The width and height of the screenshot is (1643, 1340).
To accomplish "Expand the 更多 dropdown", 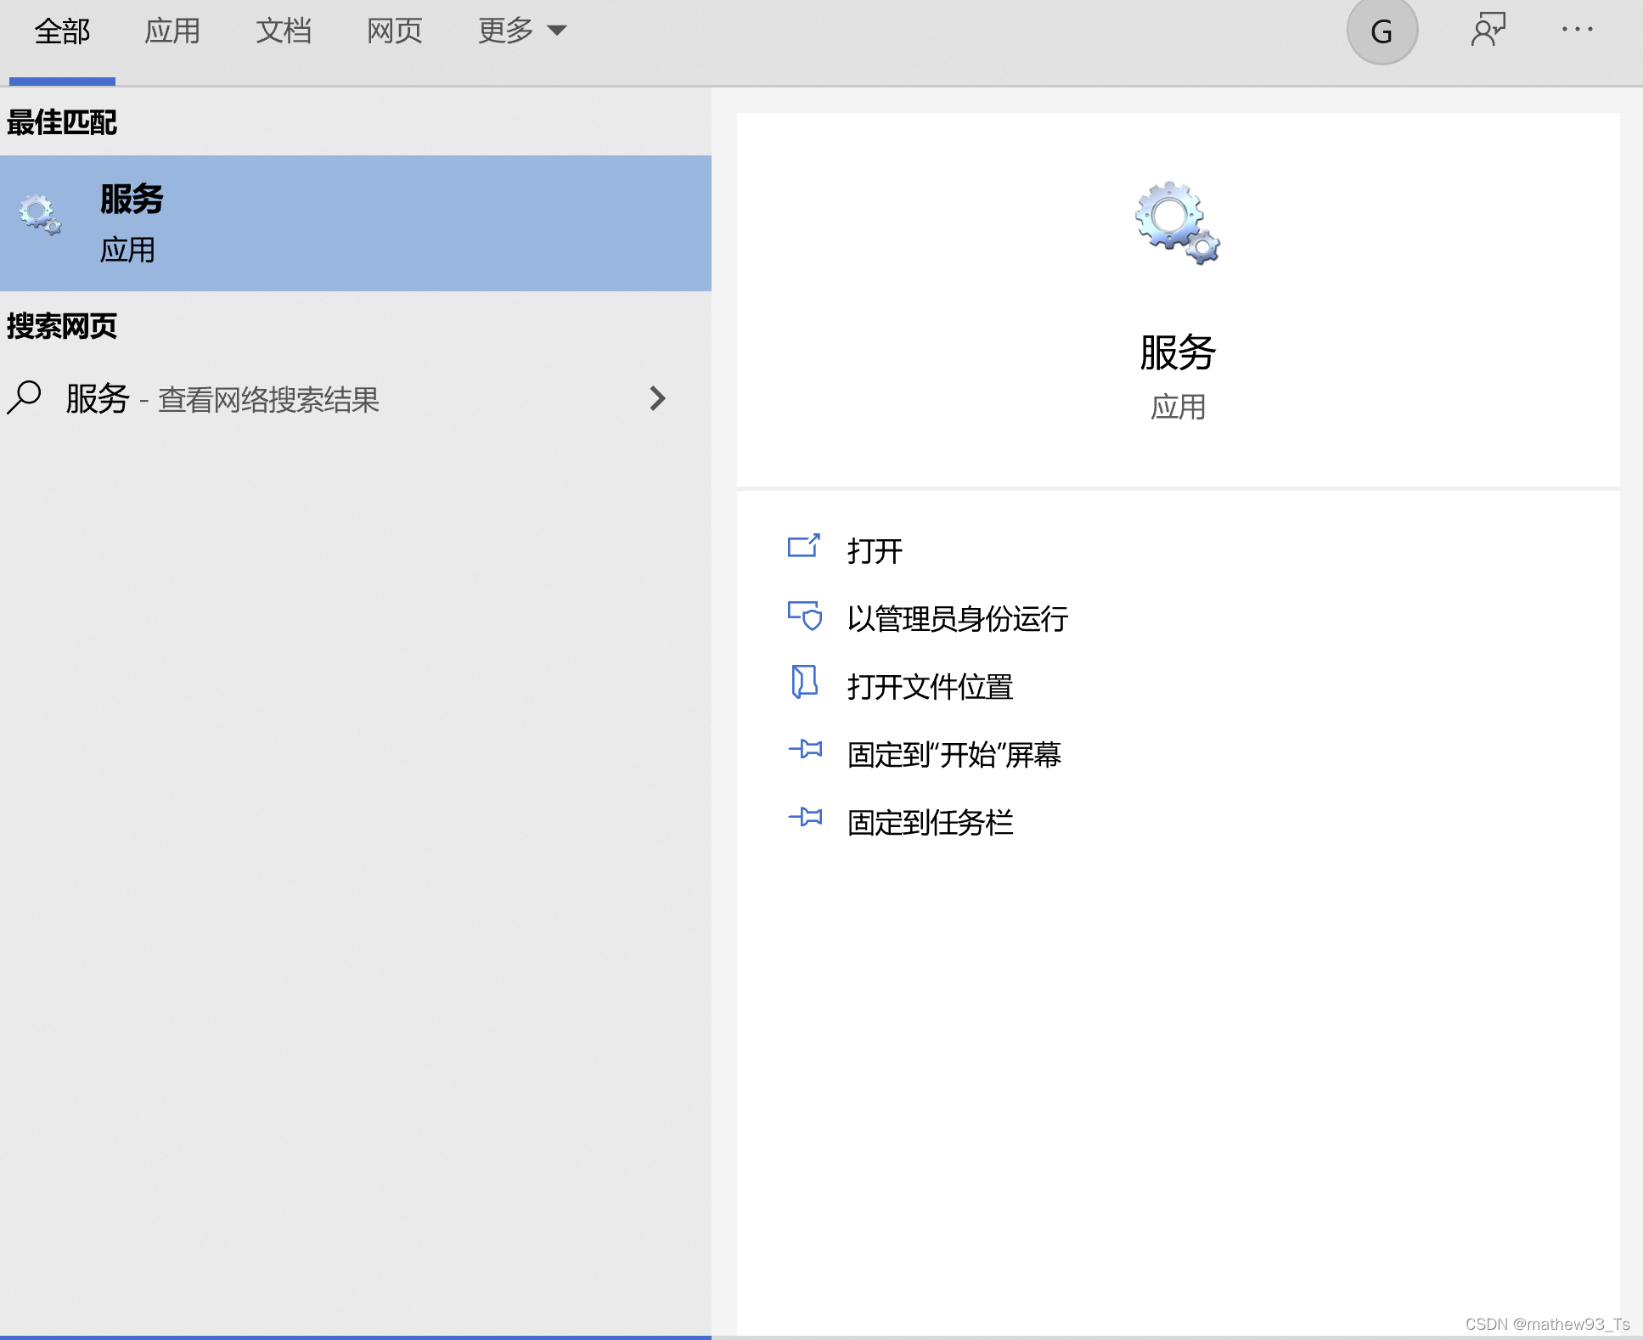I will 521,31.
